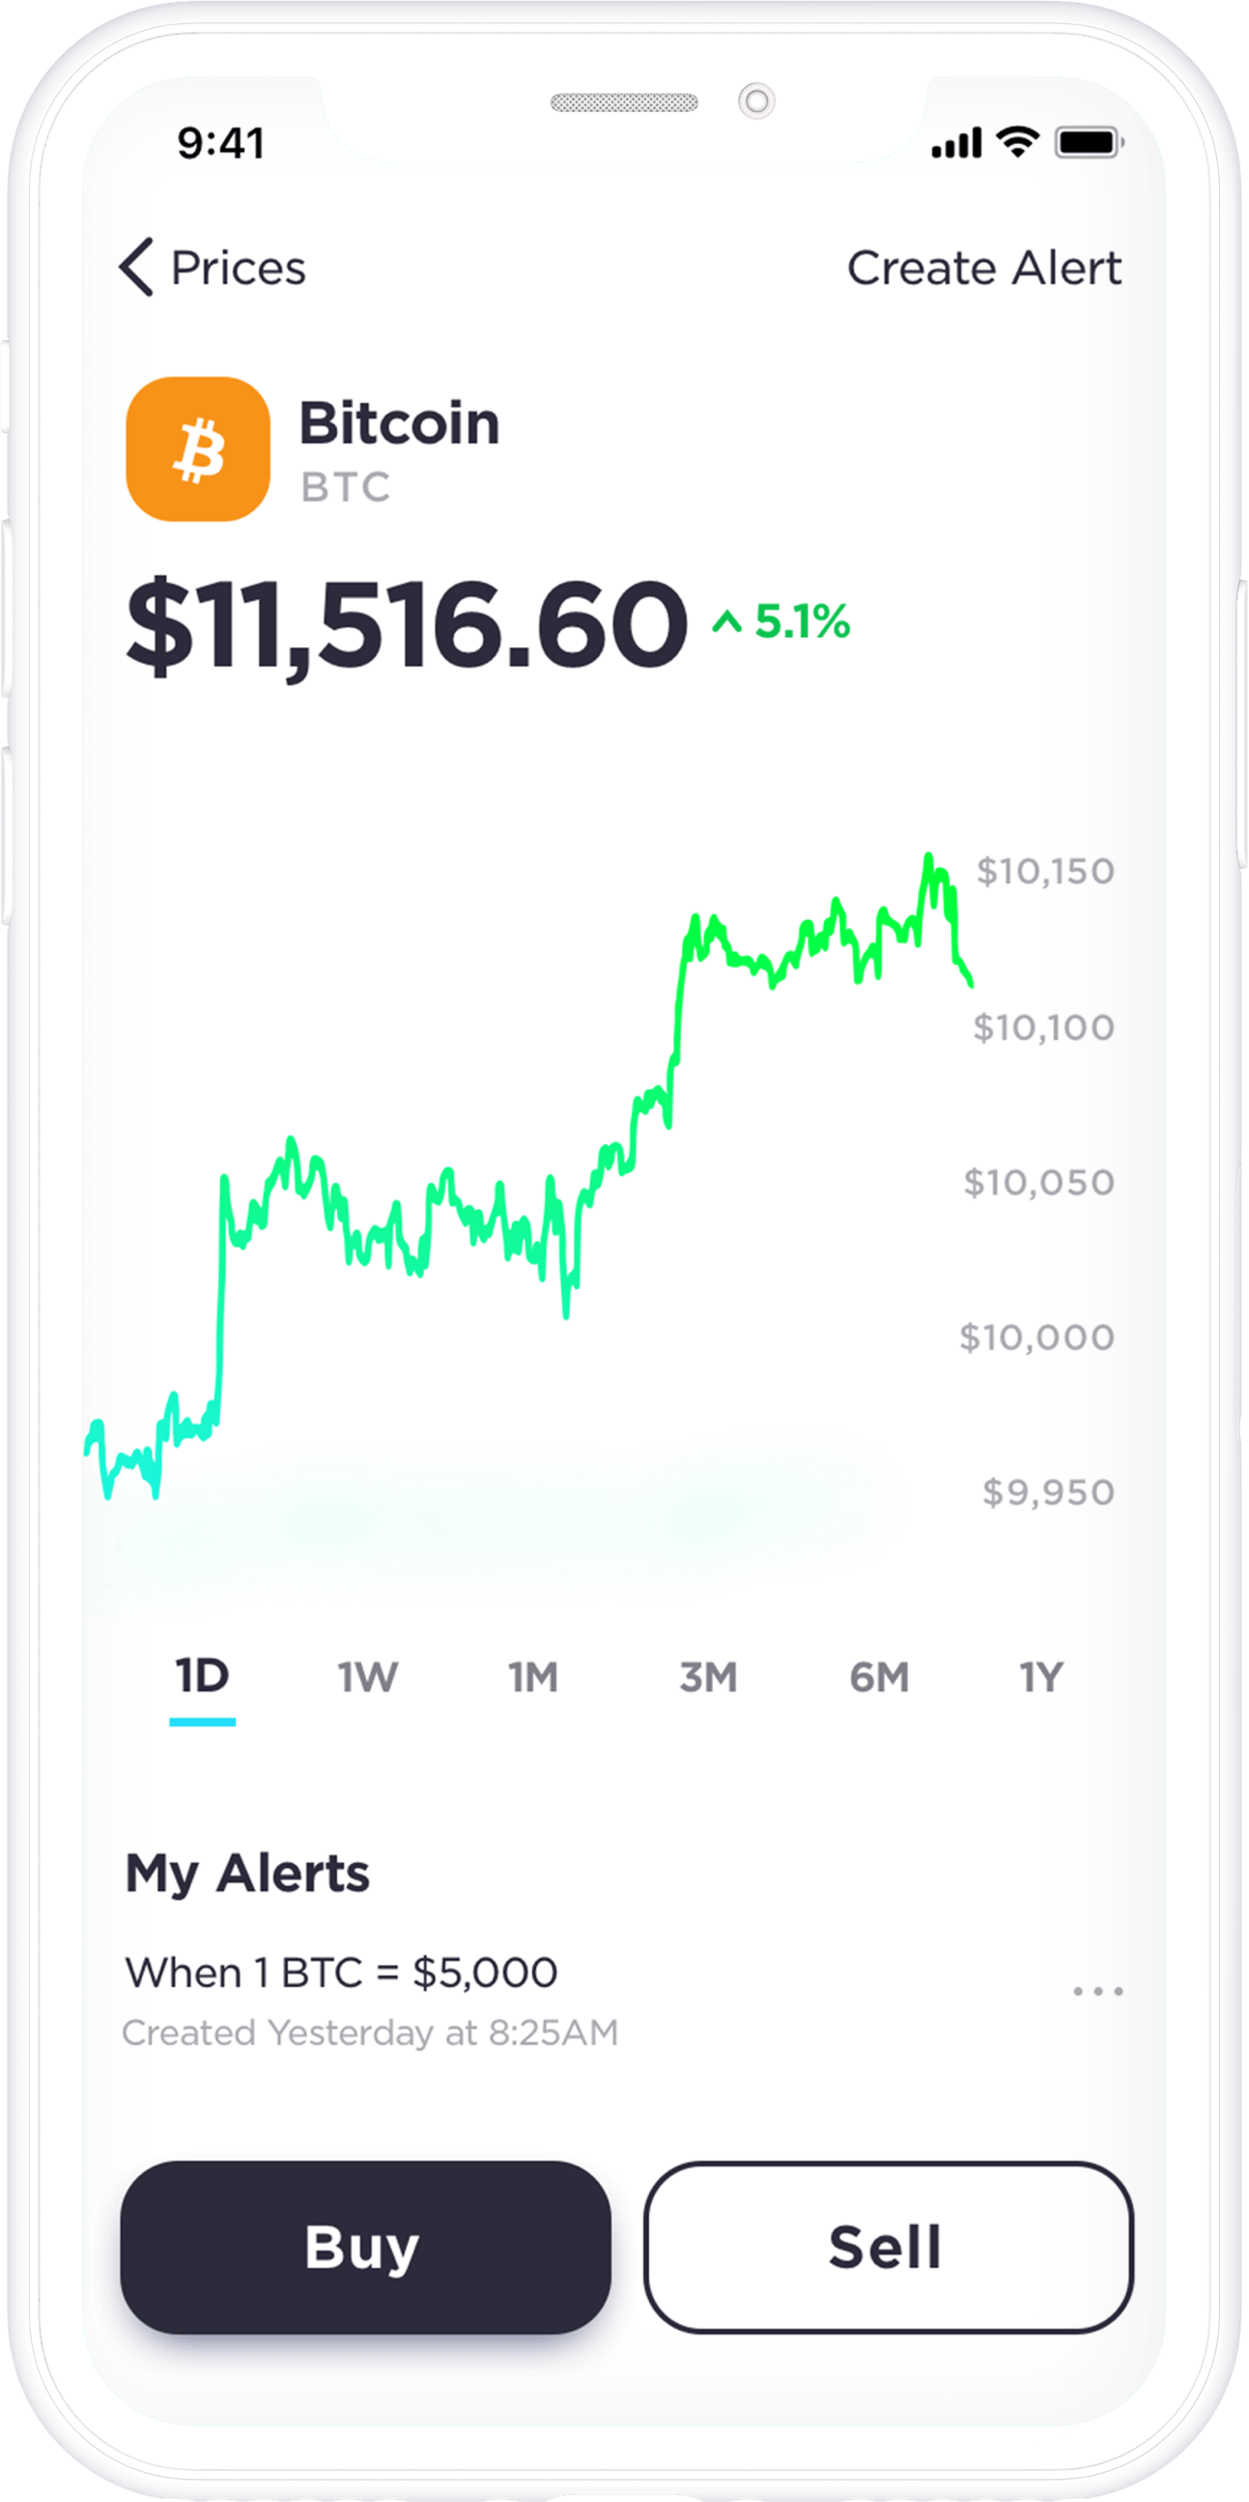Open the three-dot alert options menu
This screenshot has width=1249, height=2502.
pyautogui.click(x=1097, y=1990)
